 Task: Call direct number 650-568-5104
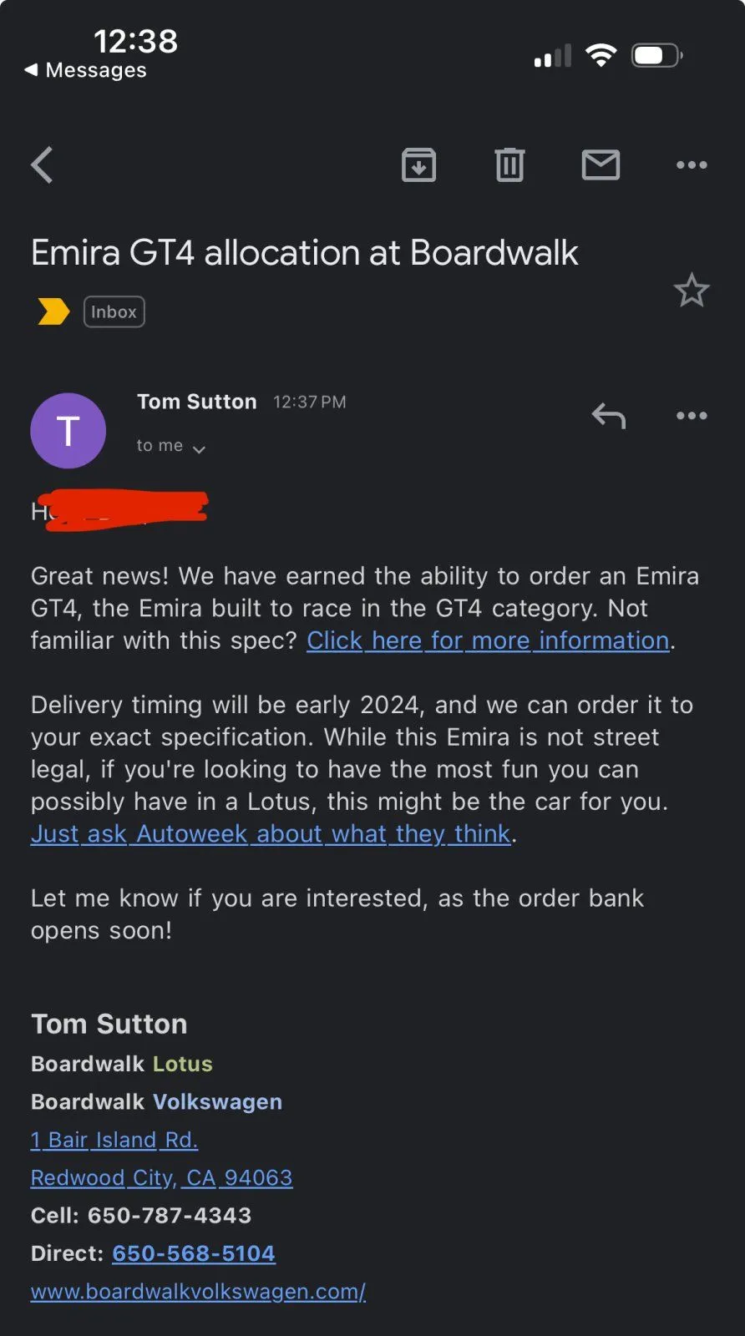pos(194,1253)
